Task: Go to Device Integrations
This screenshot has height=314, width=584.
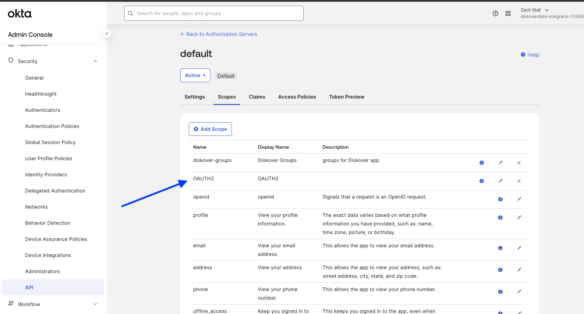Action: [48, 255]
